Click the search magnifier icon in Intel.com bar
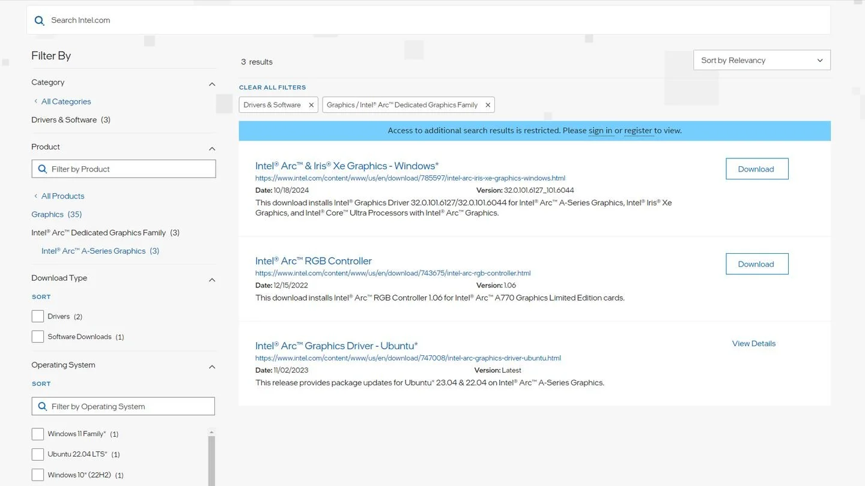This screenshot has height=486, width=865. (40, 20)
